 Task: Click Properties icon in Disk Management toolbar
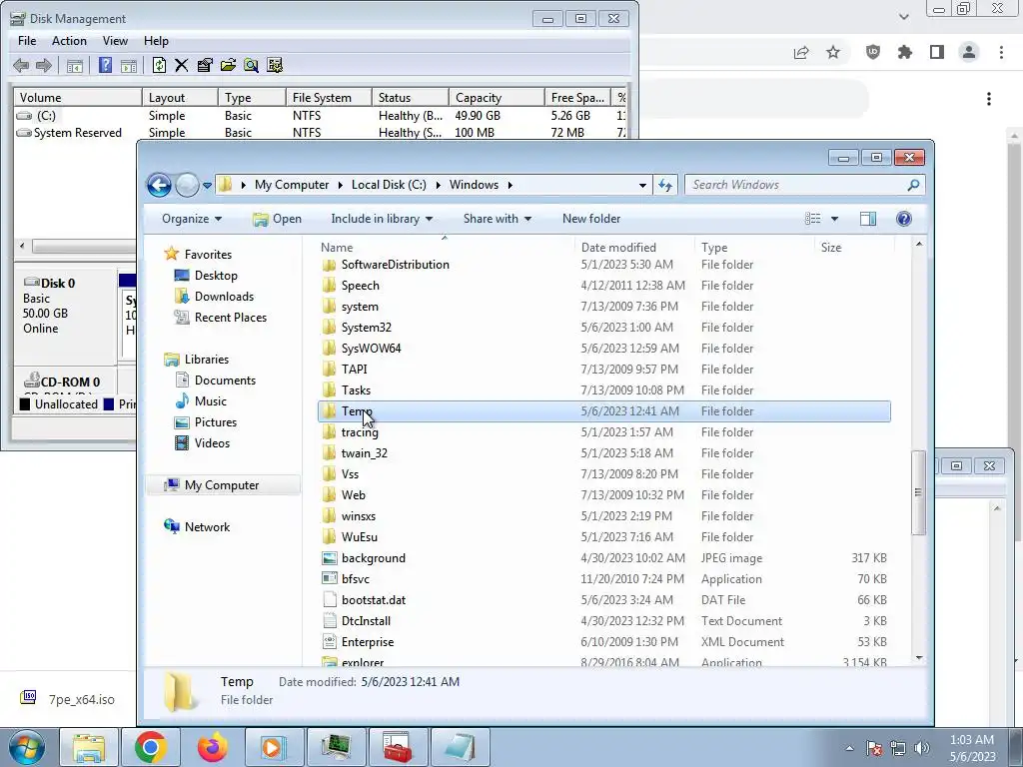pos(205,65)
